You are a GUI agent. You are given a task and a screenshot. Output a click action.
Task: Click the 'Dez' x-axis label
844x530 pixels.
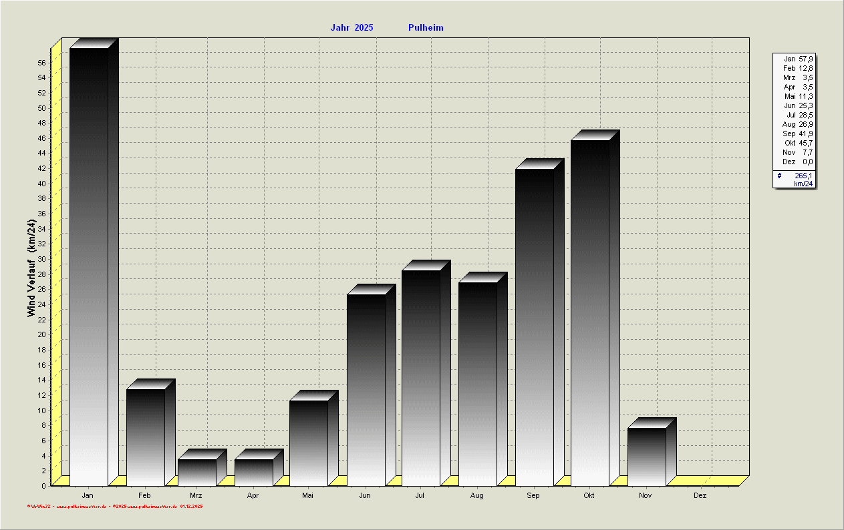pos(700,496)
